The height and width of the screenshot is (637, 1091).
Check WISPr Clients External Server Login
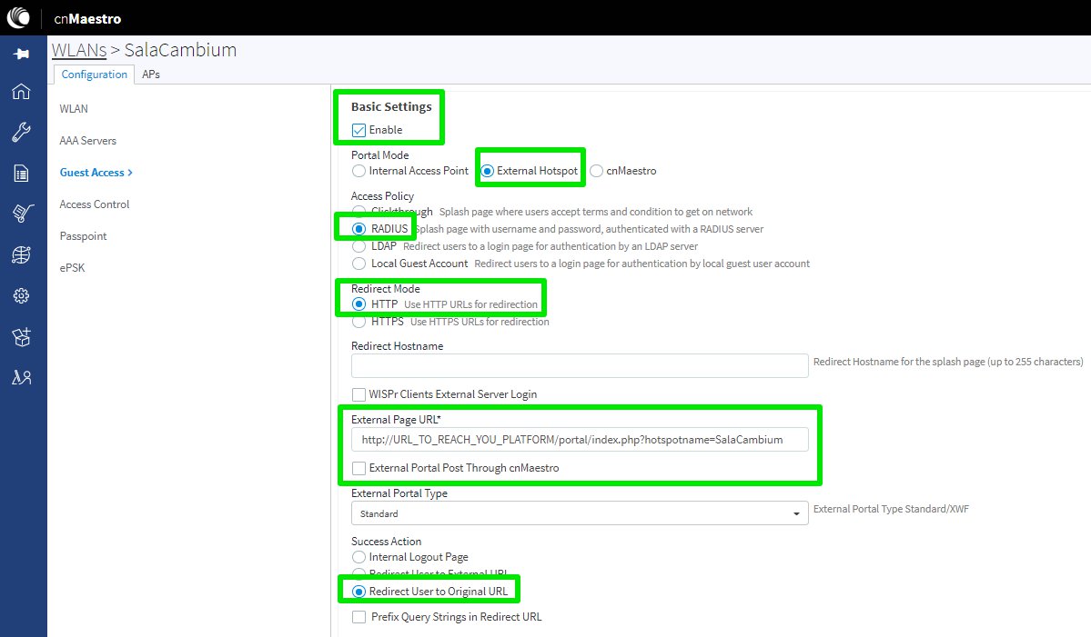tap(359, 394)
